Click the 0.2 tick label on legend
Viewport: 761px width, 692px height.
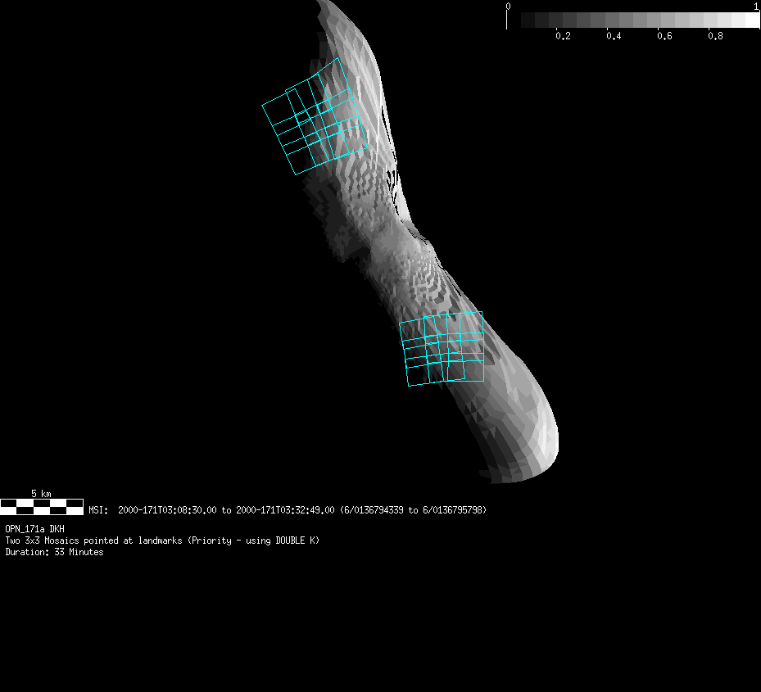(x=563, y=36)
